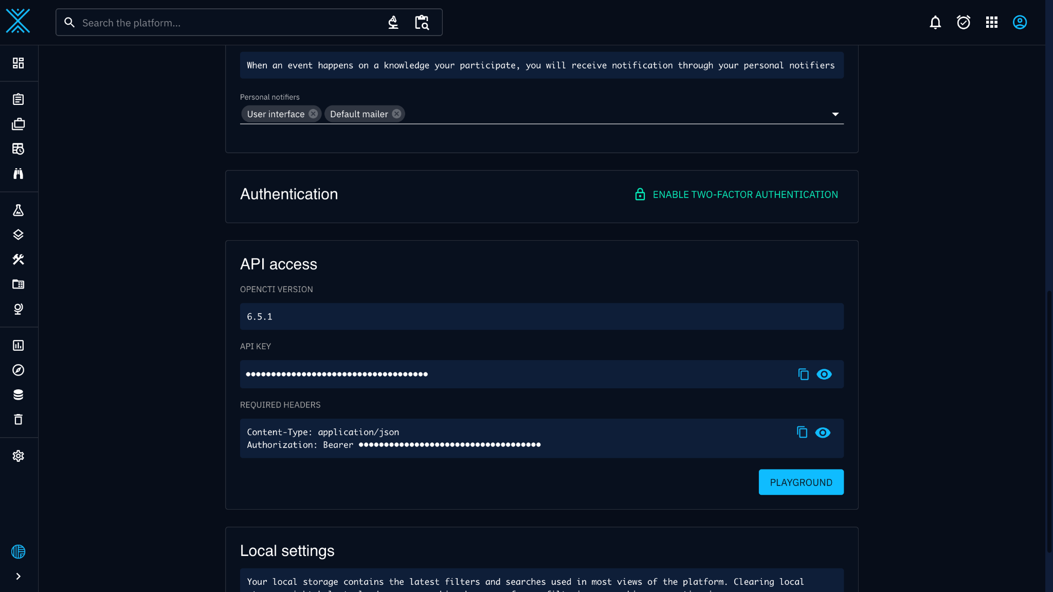The image size is (1053, 592).
Task: Open Trash bin sidebar icon
Action: point(19,419)
